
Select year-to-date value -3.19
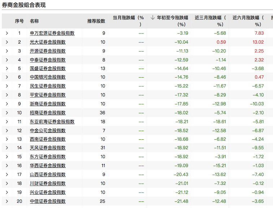click(x=183, y=33)
